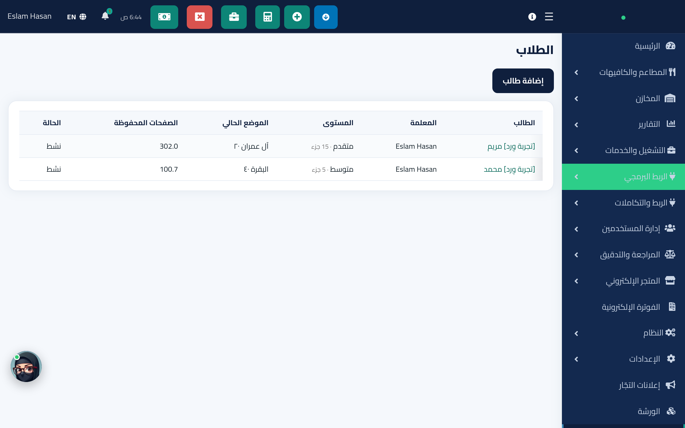Click the green status dot in header

(x=623, y=18)
